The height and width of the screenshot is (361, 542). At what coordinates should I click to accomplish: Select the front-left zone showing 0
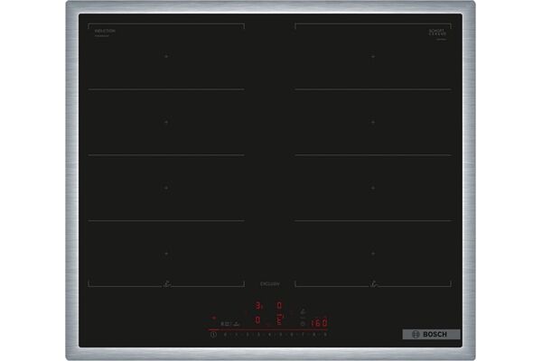point(257,320)
